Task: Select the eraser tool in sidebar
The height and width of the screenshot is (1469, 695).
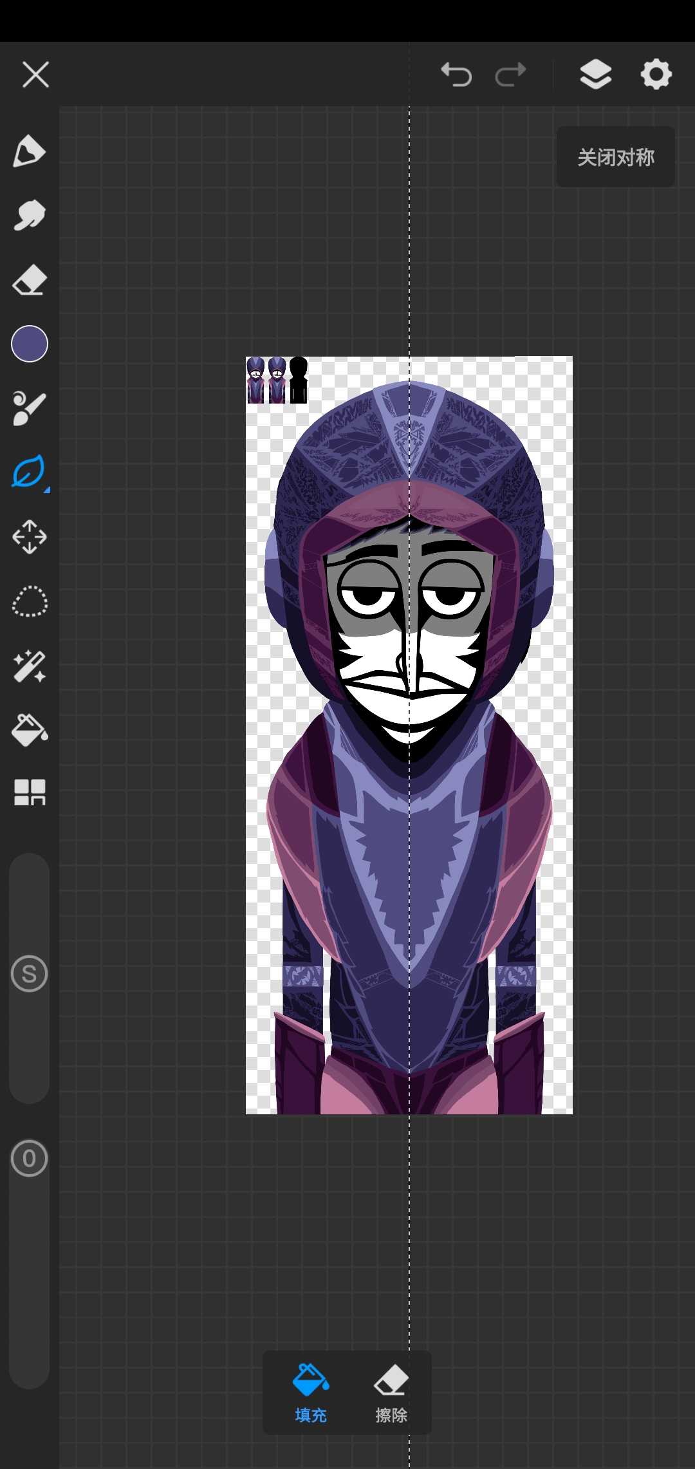Action: coord(30,280)
